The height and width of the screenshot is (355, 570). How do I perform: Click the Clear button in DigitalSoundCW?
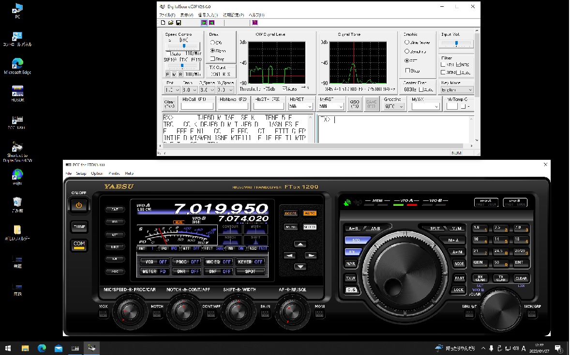point(169,104)
